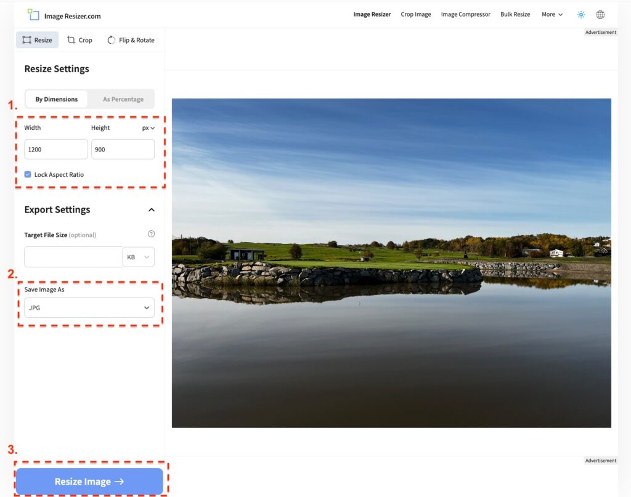Click the landscape image preview

(x=391, y=263)
